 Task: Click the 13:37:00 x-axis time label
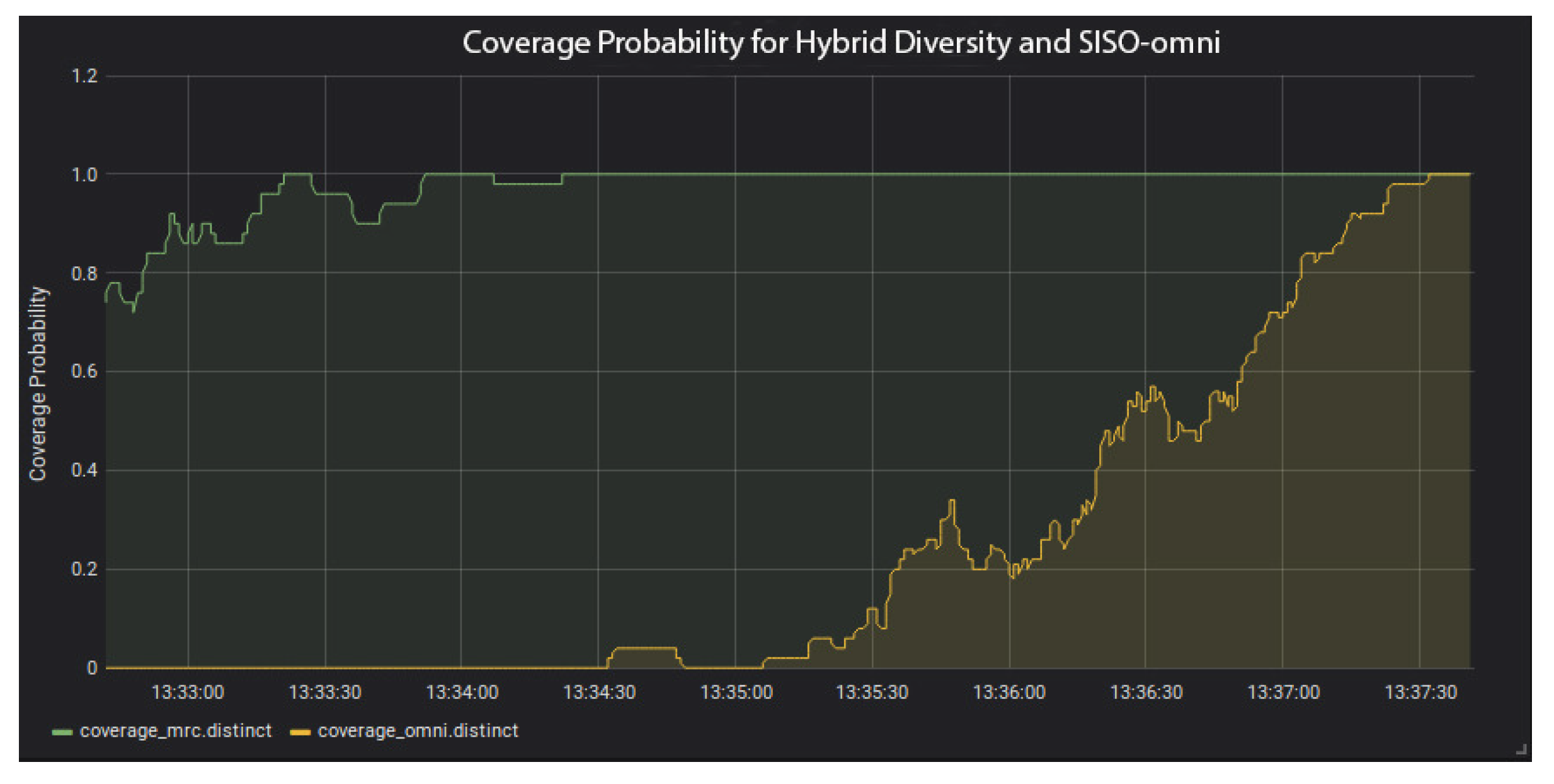(1283, 692)
